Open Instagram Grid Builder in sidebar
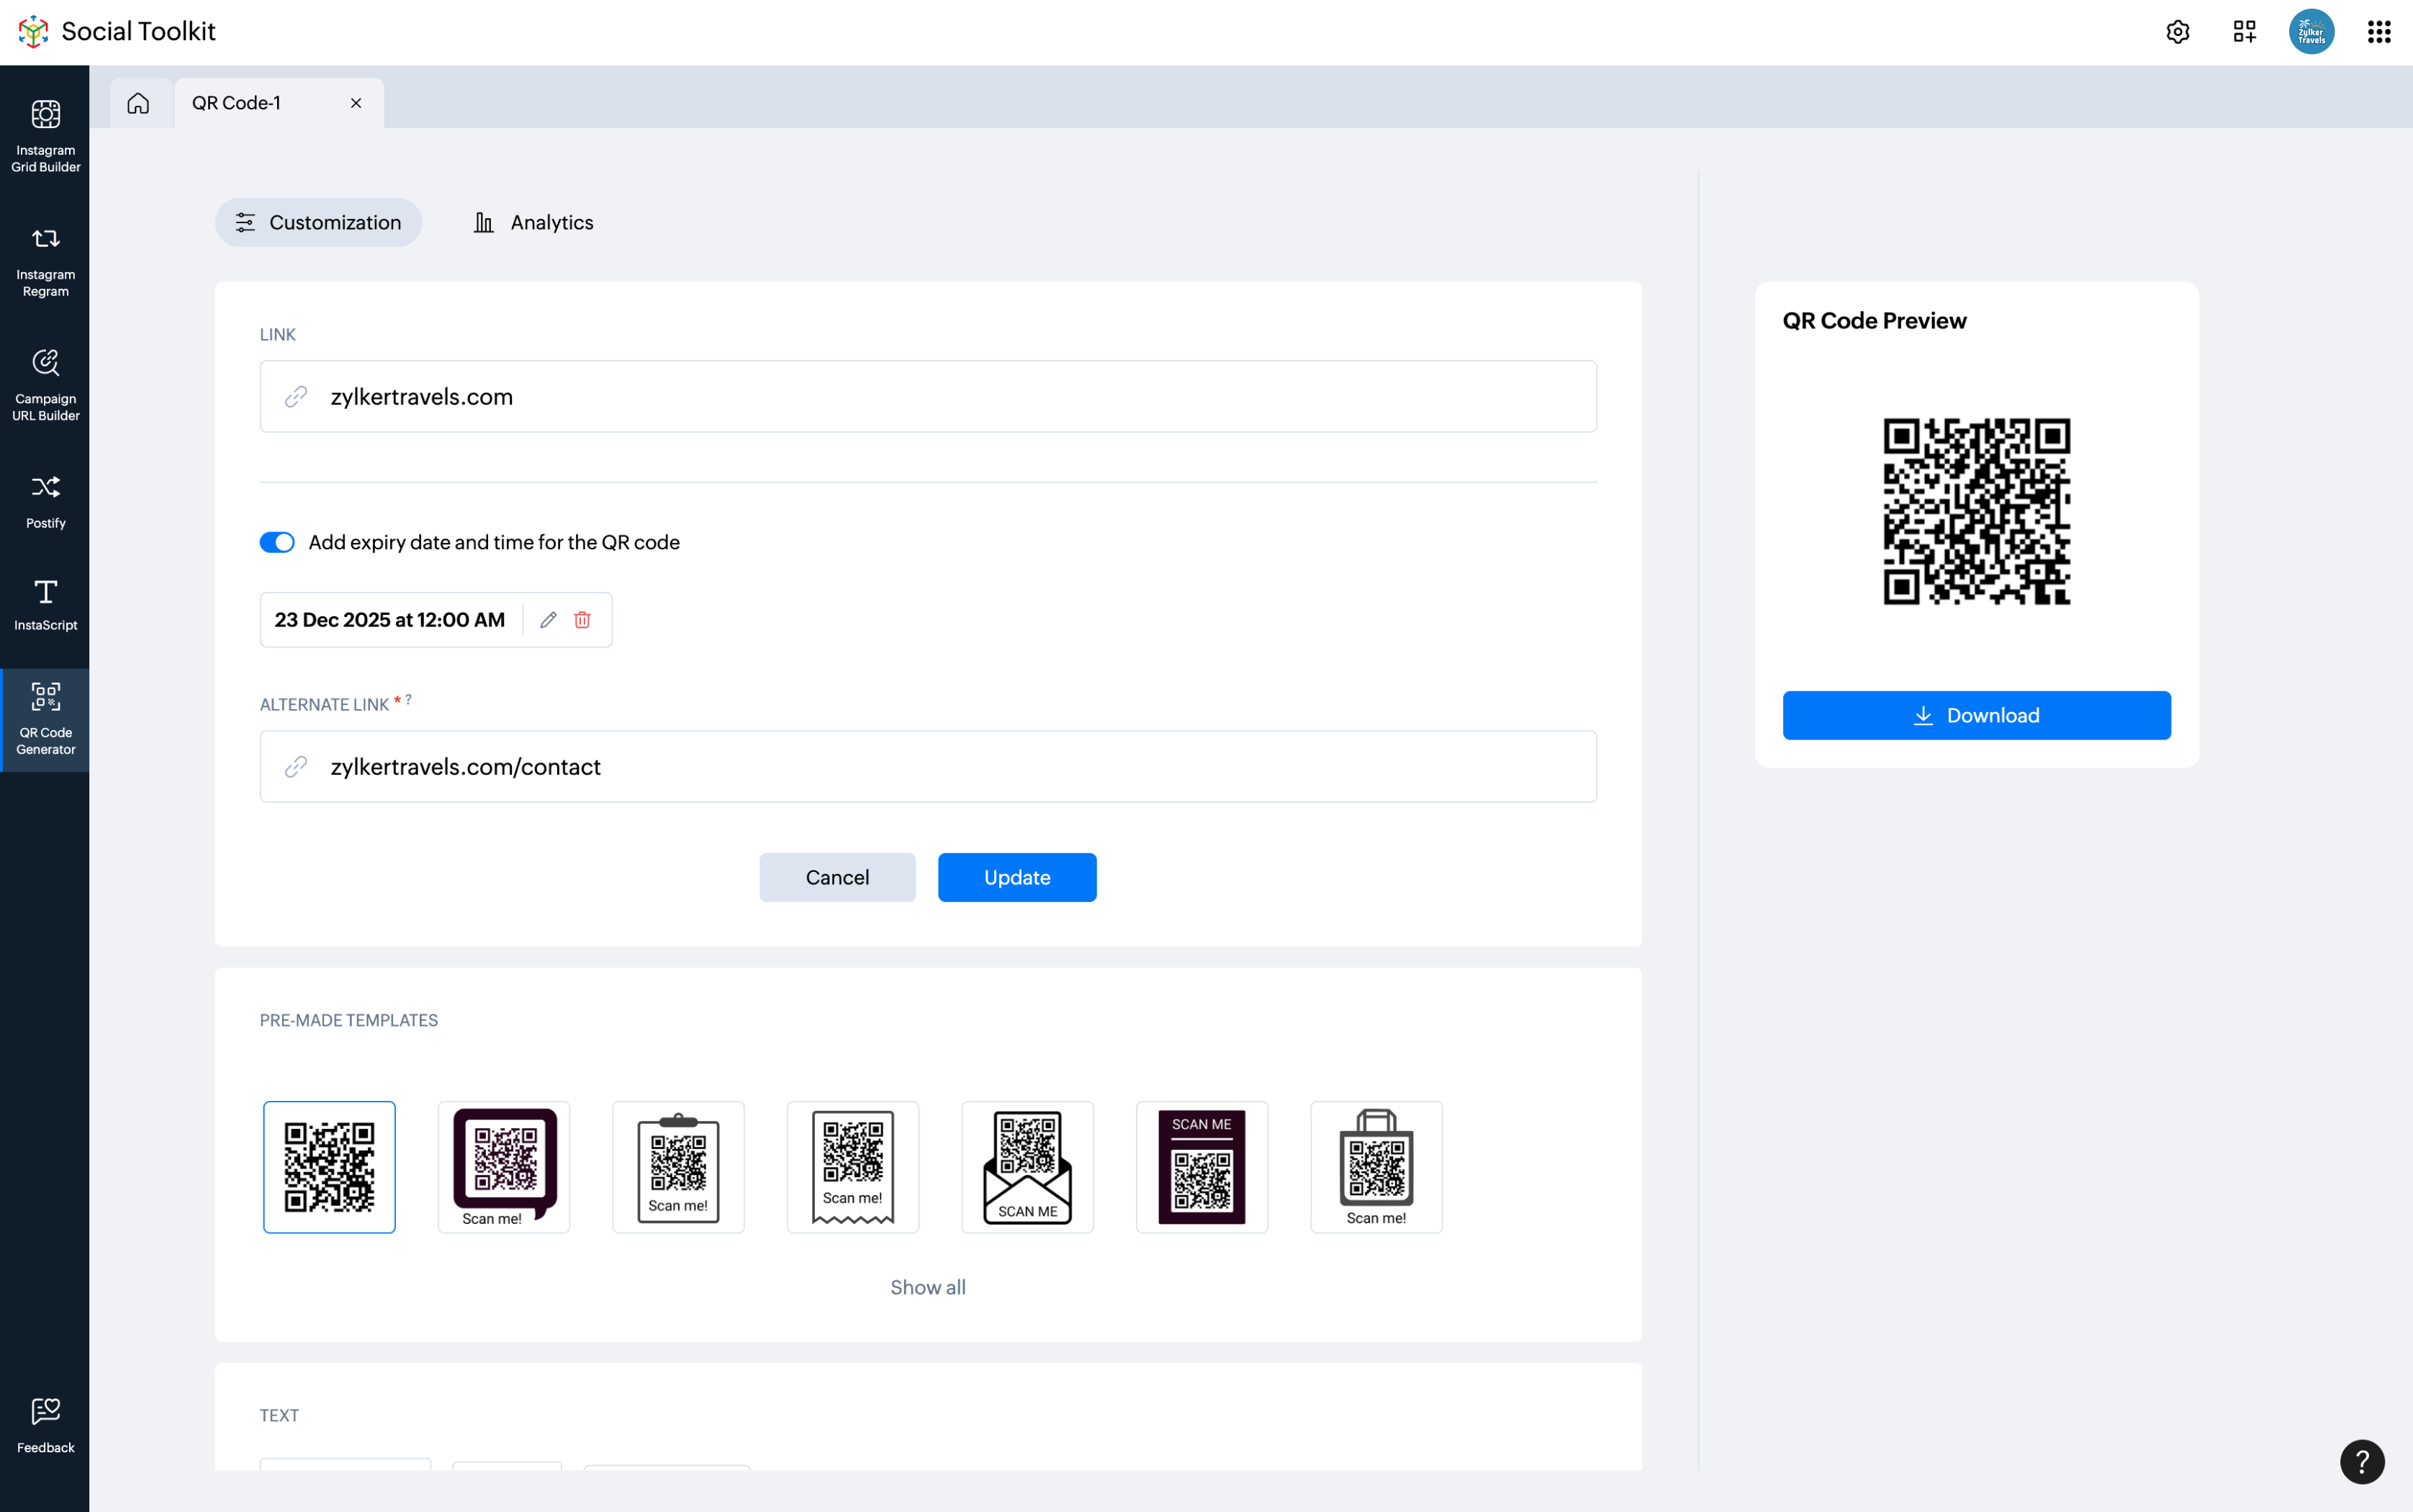The image size is (2413, 1512). pos(45,136)
